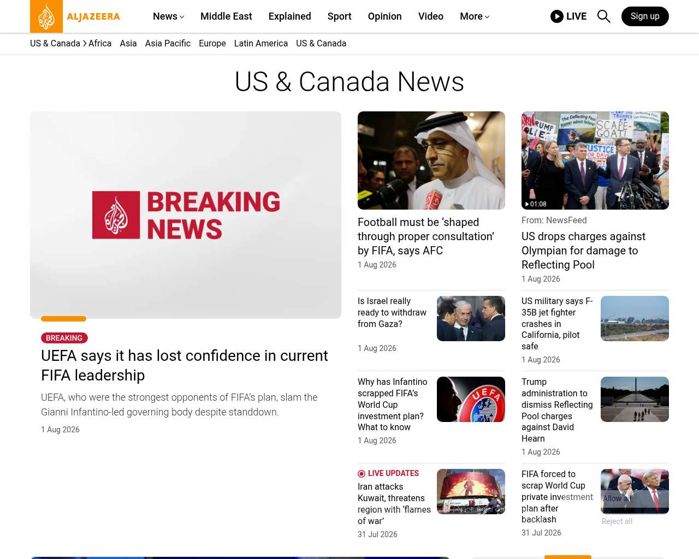Click Reject all cookies
Image resolution: width=699 pixels, height=559 pixels.
pos(617,521)
